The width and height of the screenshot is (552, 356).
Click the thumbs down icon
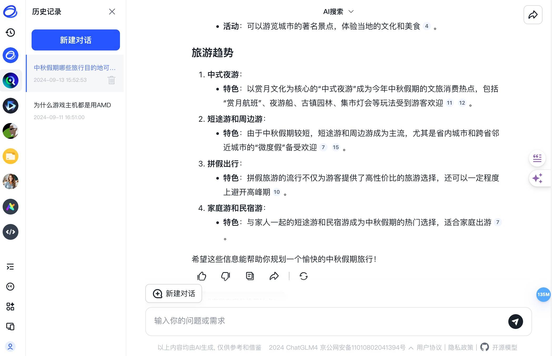pos(225,276)
